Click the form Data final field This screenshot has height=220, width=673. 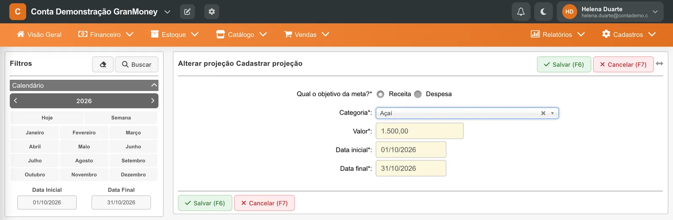tap(411, 168)
